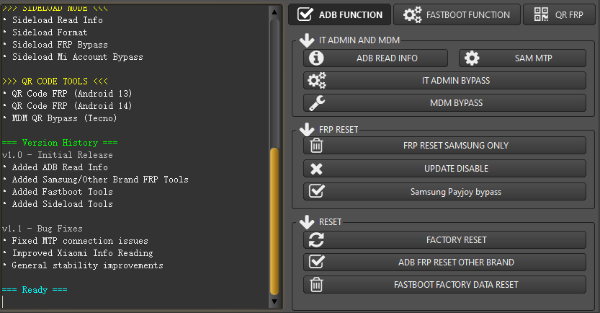
Task: Switch to the ADB FUNCTION tab
Action: click(x=339, y=14)
